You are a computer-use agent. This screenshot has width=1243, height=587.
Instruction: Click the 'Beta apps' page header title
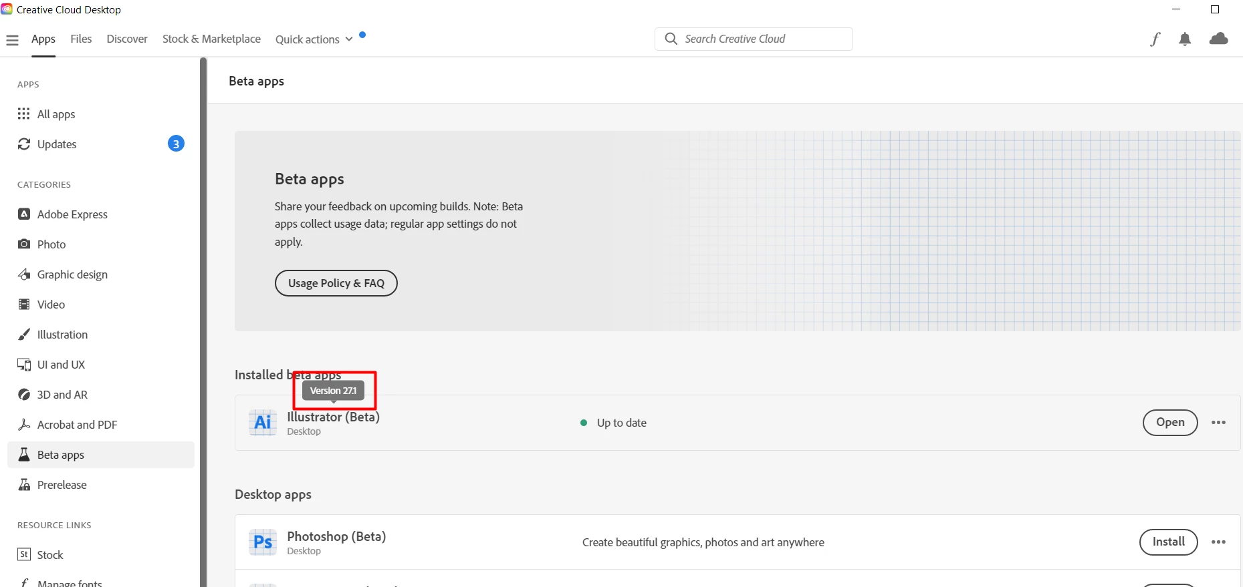256,81
